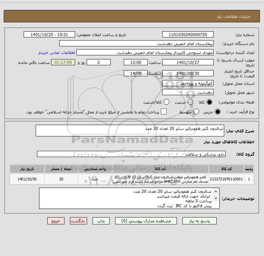Click the چاپ print button
Screen dimensions: 264x256
pos(101,221)
